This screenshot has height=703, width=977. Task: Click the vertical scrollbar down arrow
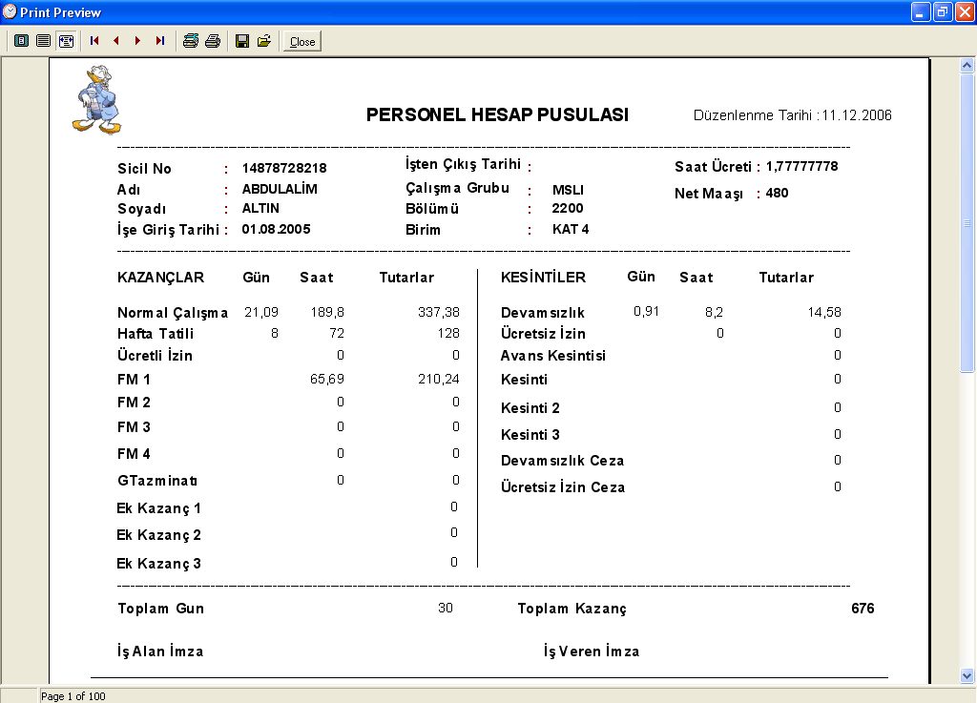(x=967, y=675)
